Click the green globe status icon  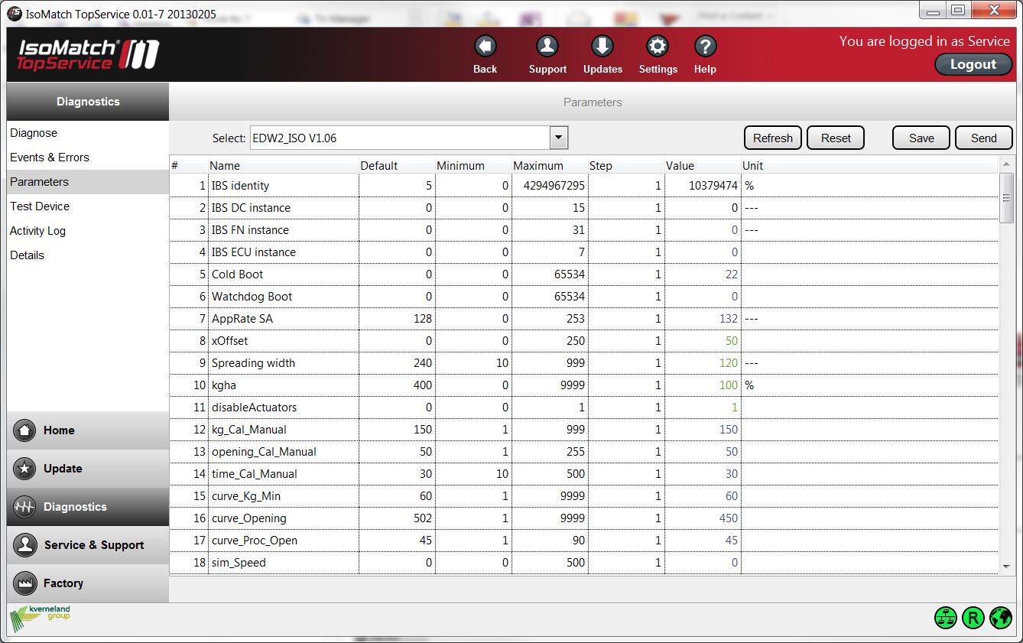click(x=1000, y=618)
